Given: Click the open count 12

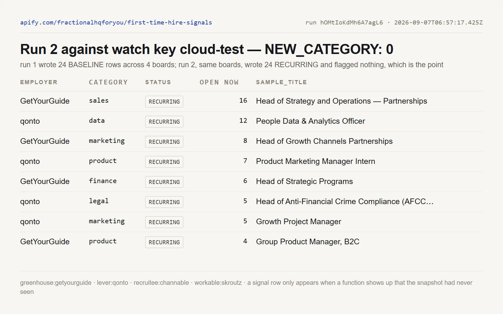Looking at the screenshot, I should (243, 121).
